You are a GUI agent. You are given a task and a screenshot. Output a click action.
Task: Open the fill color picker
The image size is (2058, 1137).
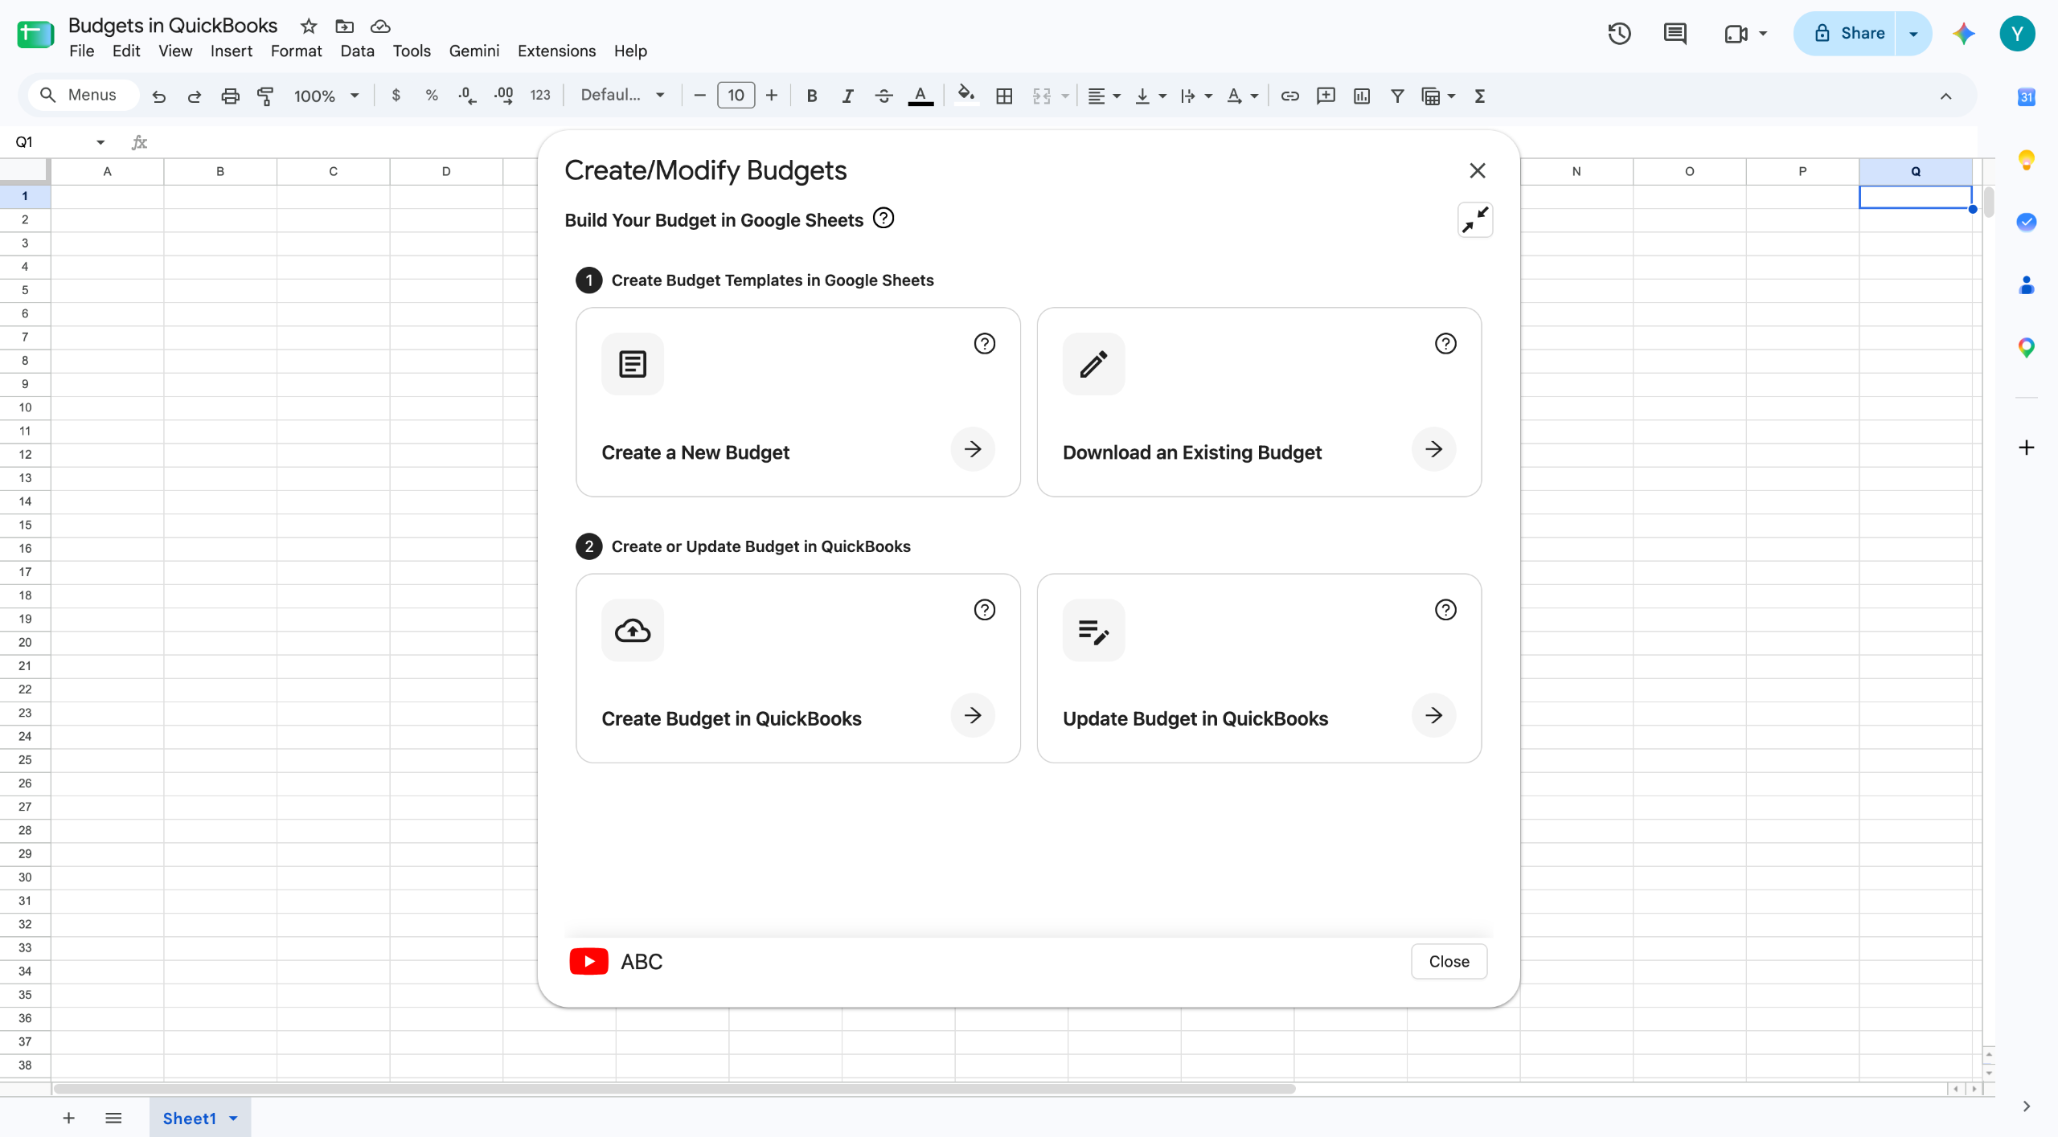point(966,96)
